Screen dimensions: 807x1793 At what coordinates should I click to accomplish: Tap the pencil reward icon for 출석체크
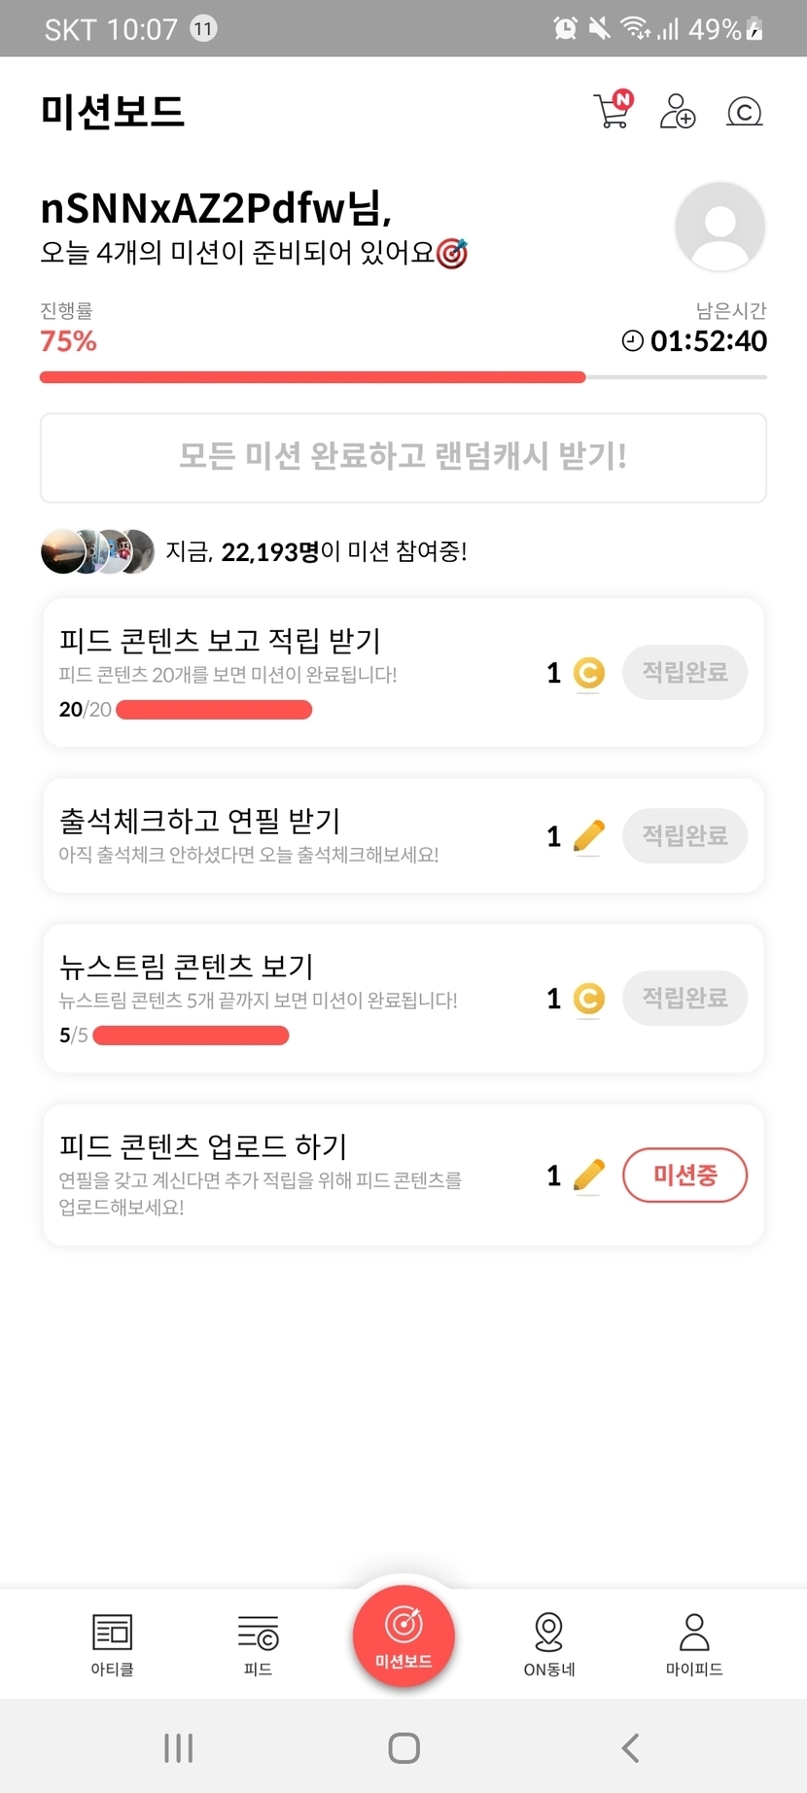tap(588, 836)
